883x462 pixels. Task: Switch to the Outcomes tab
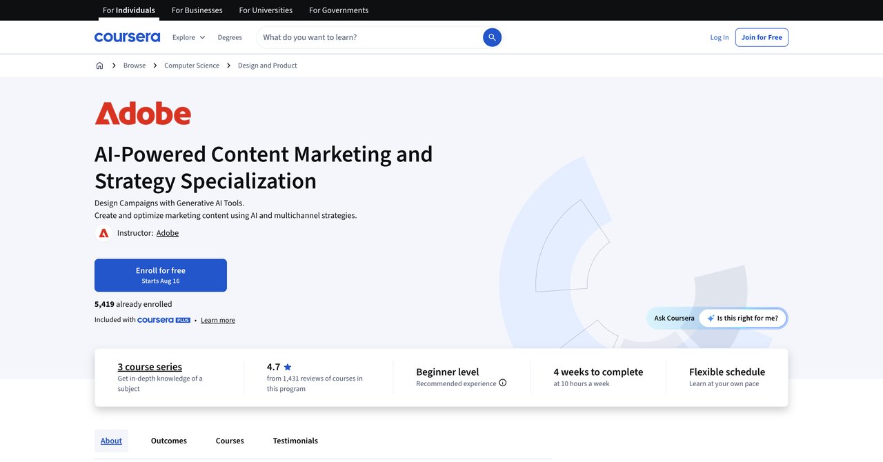(169, 441)
